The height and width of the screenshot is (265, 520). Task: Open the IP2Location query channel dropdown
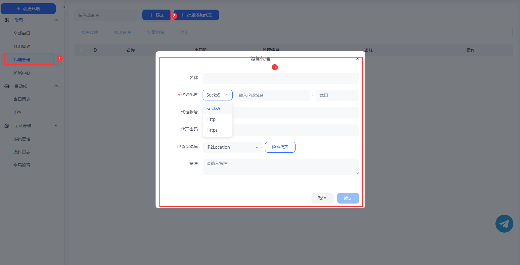[232, 147]
